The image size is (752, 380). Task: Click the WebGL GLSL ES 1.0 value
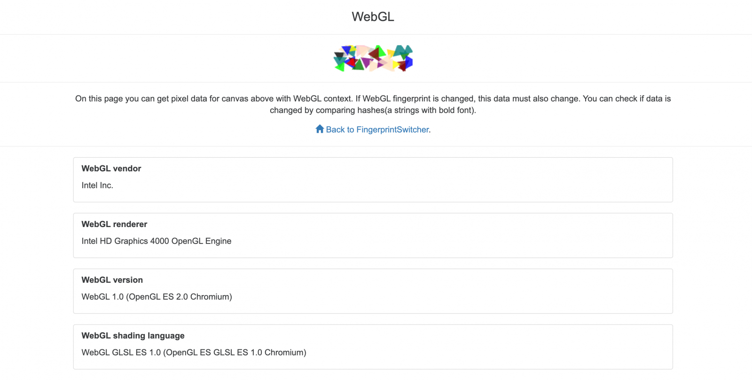(194, 353)
